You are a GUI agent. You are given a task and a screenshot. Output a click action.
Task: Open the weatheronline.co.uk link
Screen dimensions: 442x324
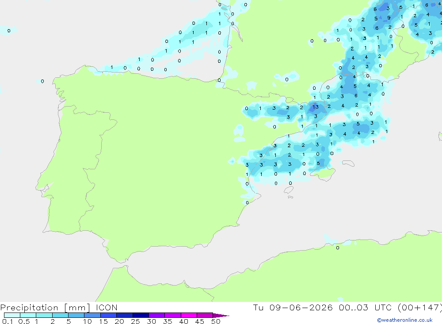coord(404,320)
